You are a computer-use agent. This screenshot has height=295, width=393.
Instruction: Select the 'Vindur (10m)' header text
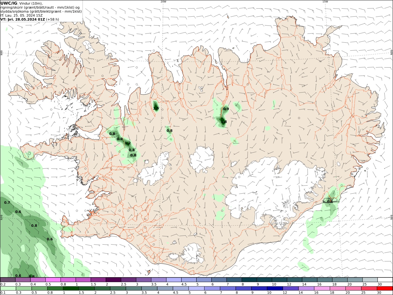coord(31,3)
